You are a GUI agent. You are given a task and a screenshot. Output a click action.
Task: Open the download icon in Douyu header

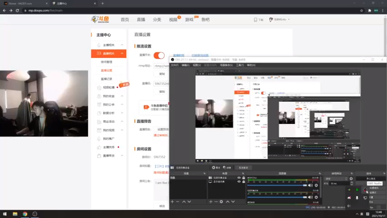(255, 19)
